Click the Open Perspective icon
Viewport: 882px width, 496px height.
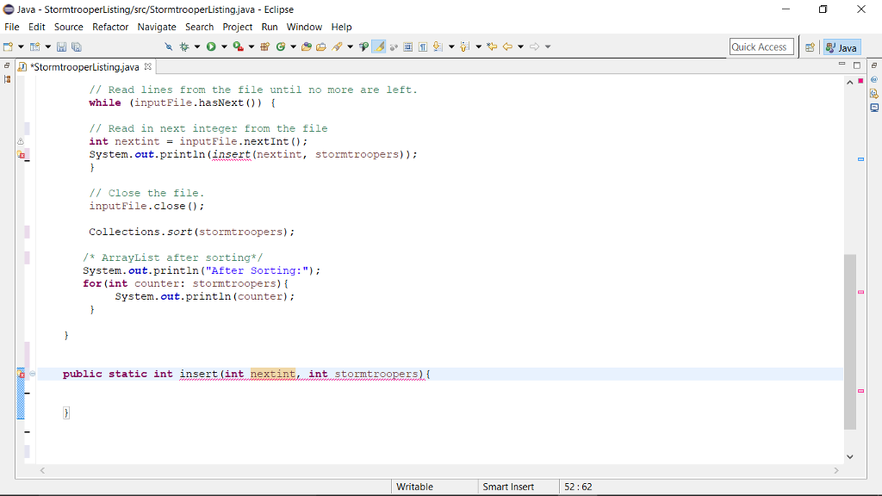(810, 47)
